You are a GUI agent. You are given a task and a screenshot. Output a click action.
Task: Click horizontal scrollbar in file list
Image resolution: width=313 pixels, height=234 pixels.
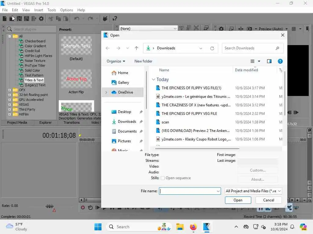pyautogui.click(x=197, y=148)
